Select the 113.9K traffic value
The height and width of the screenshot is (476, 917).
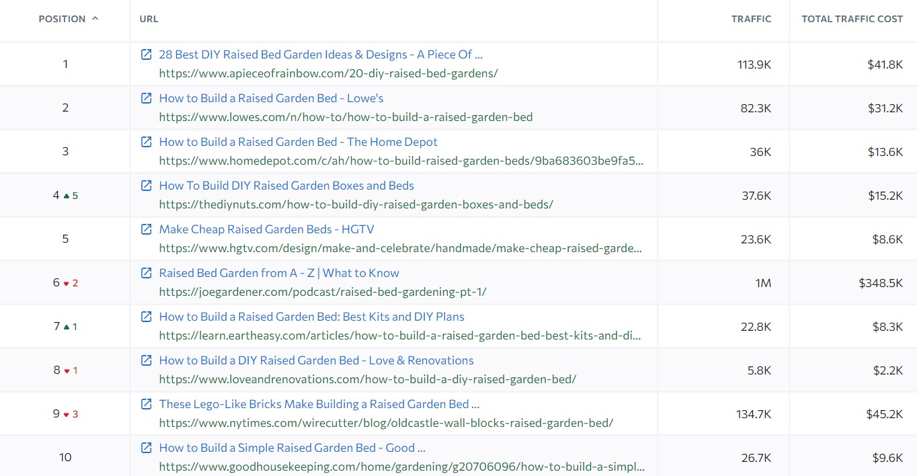click(754, 65)
